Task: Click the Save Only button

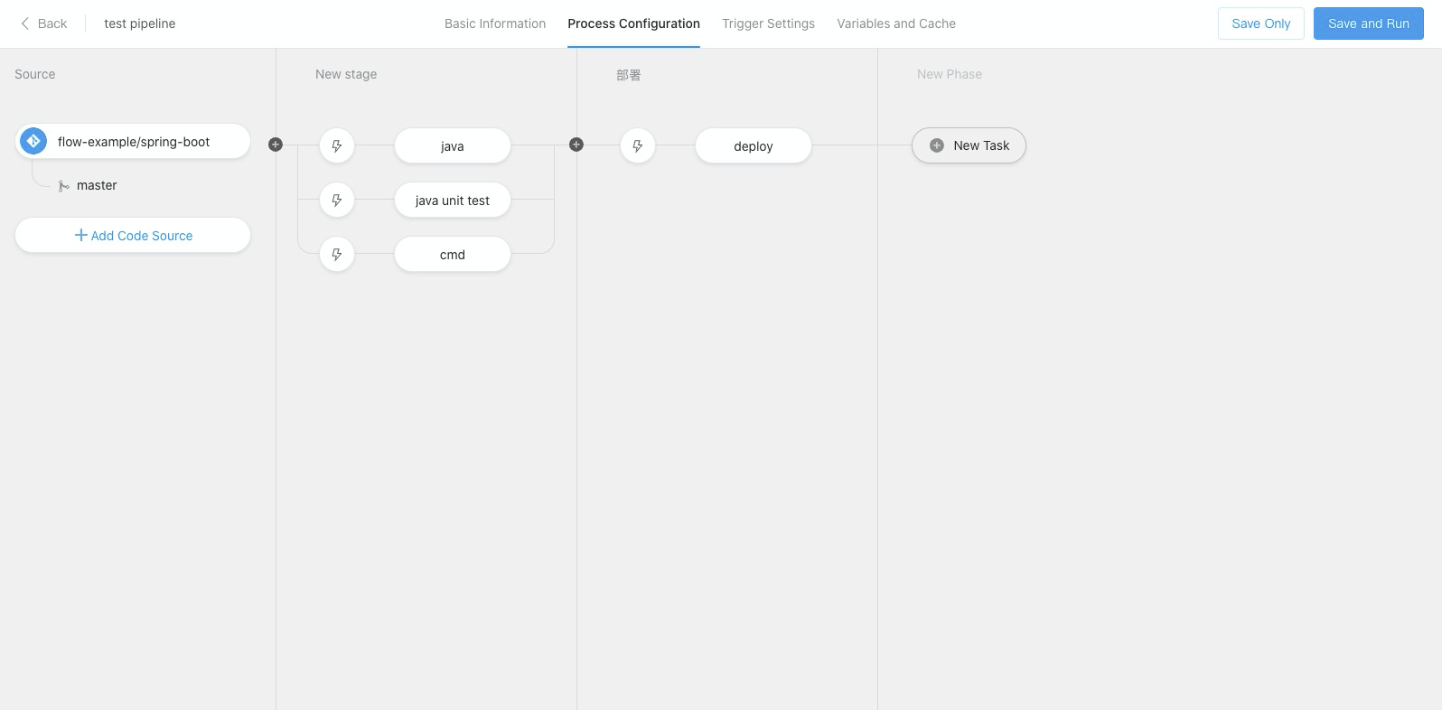Action: (x=1260, y=23)
